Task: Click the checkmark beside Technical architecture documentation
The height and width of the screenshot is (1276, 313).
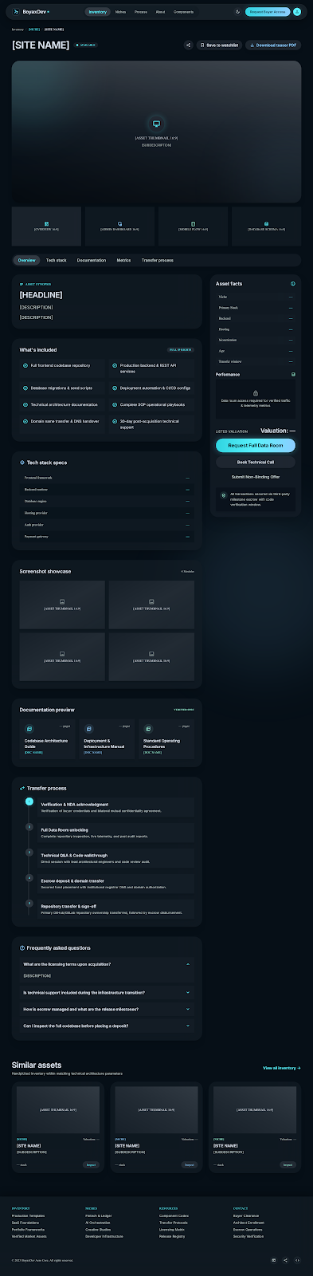Action: 25,404
